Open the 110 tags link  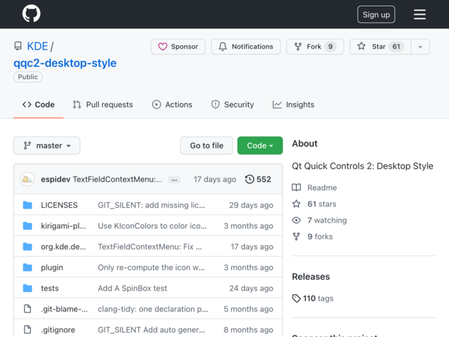[313, 298]
